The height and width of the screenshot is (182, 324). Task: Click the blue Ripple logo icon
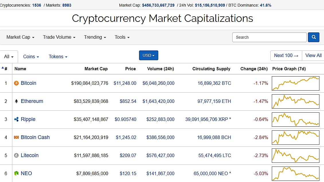(x=16, y=119)
